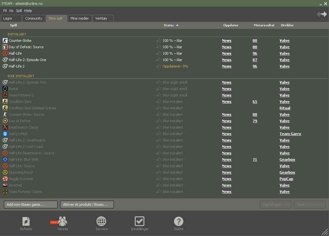The width and height of the screenshot is (329, 236).
Task: Toggle favorite star for Day of Defeat: Source
Action: click(x=159, y=47)
